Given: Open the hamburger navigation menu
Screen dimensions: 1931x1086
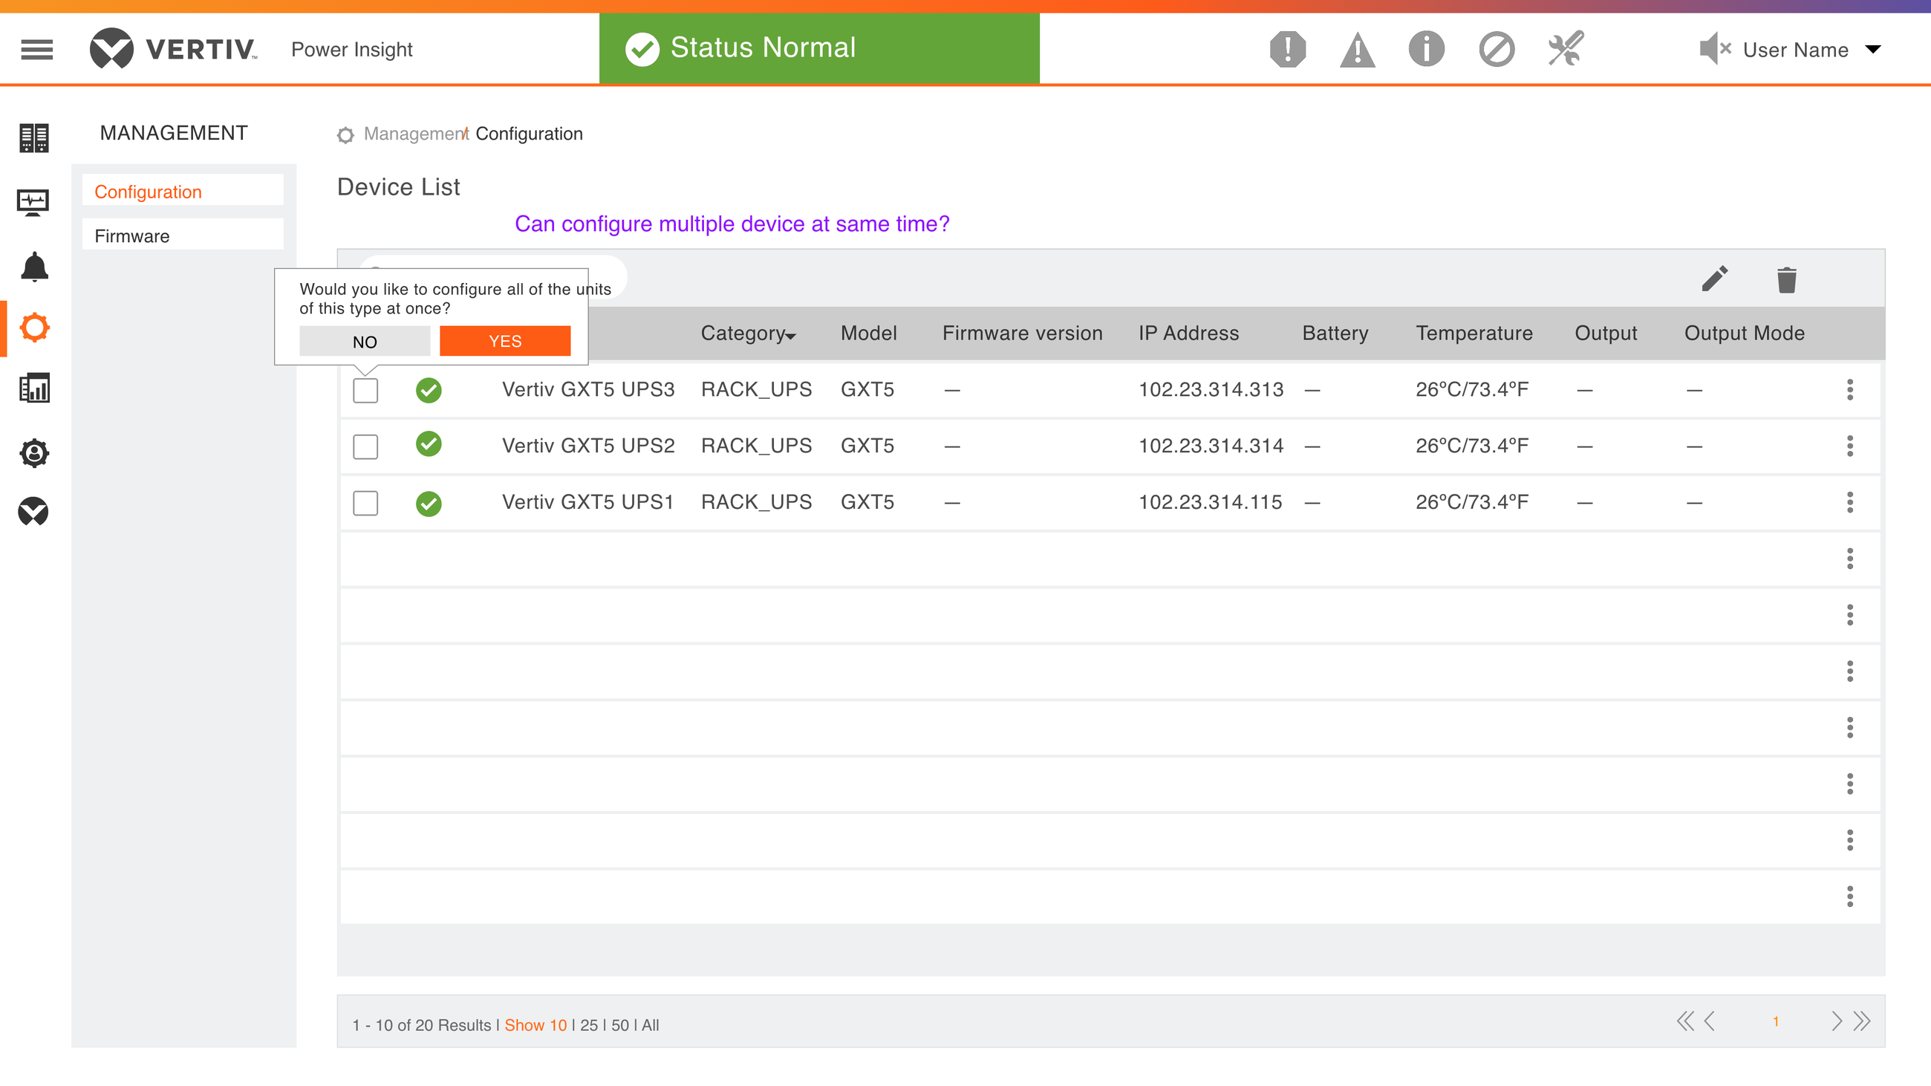Looking at the screenshot, I should pos(36,50).
